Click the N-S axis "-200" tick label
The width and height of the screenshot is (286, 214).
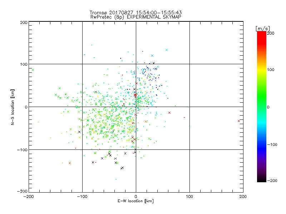(x=22, y=191)
